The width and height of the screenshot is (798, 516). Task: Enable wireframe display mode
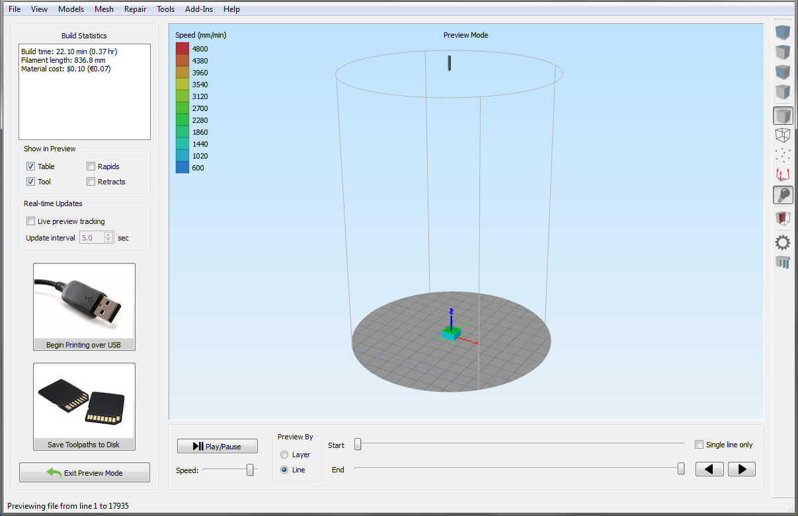pos(783,135)
